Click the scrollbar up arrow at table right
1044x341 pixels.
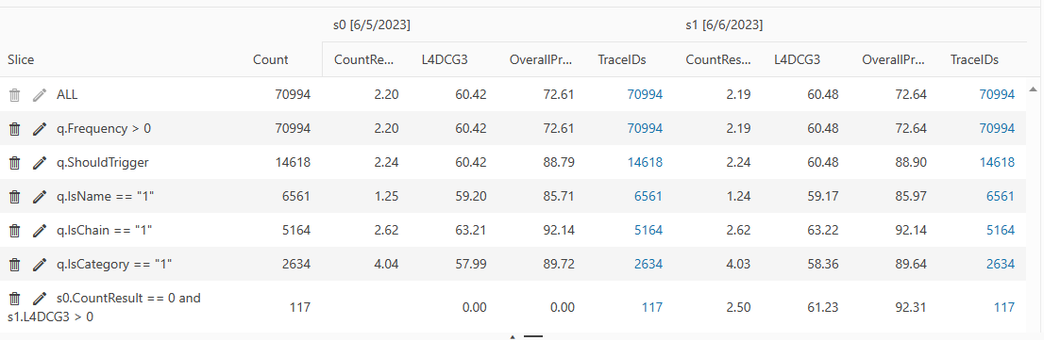1033,89
